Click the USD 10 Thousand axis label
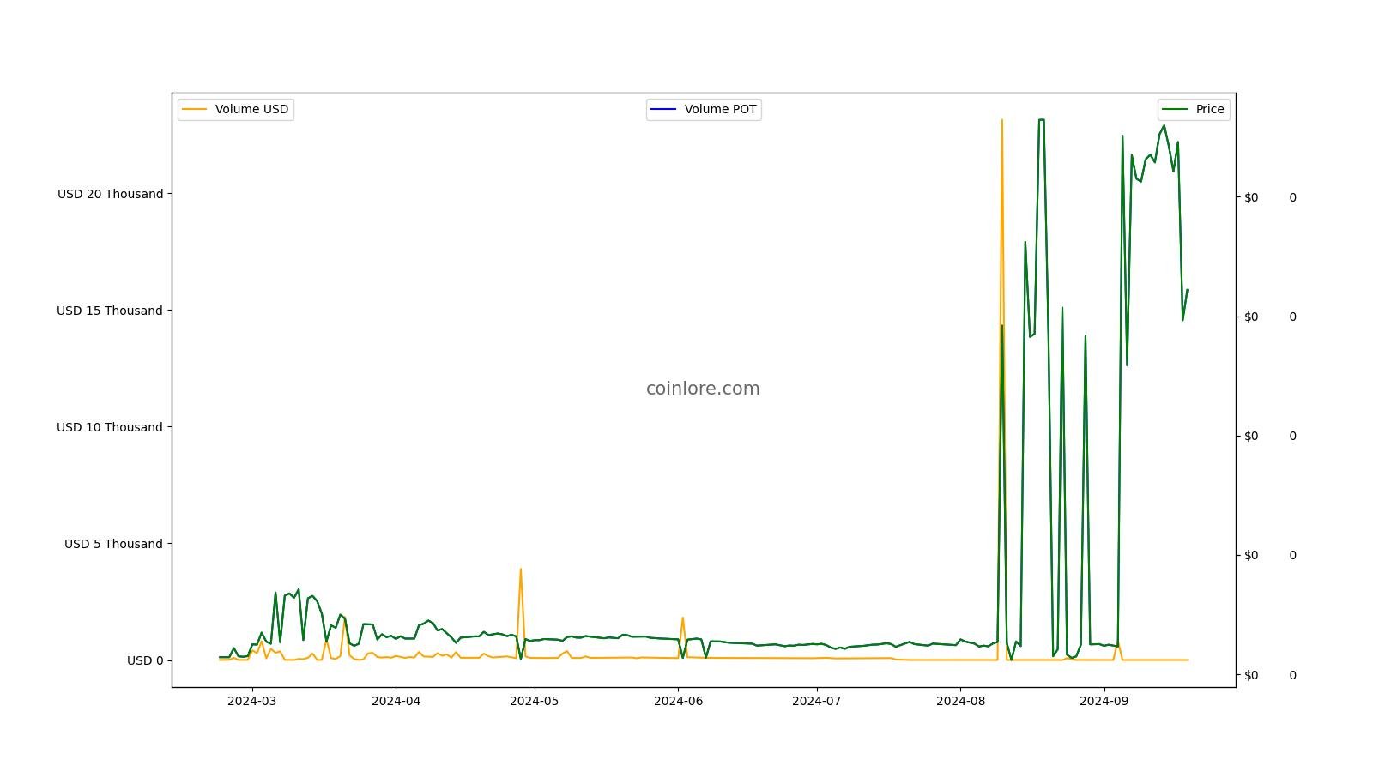Screen dimensions: 1373x772 (x=110, y=427)
